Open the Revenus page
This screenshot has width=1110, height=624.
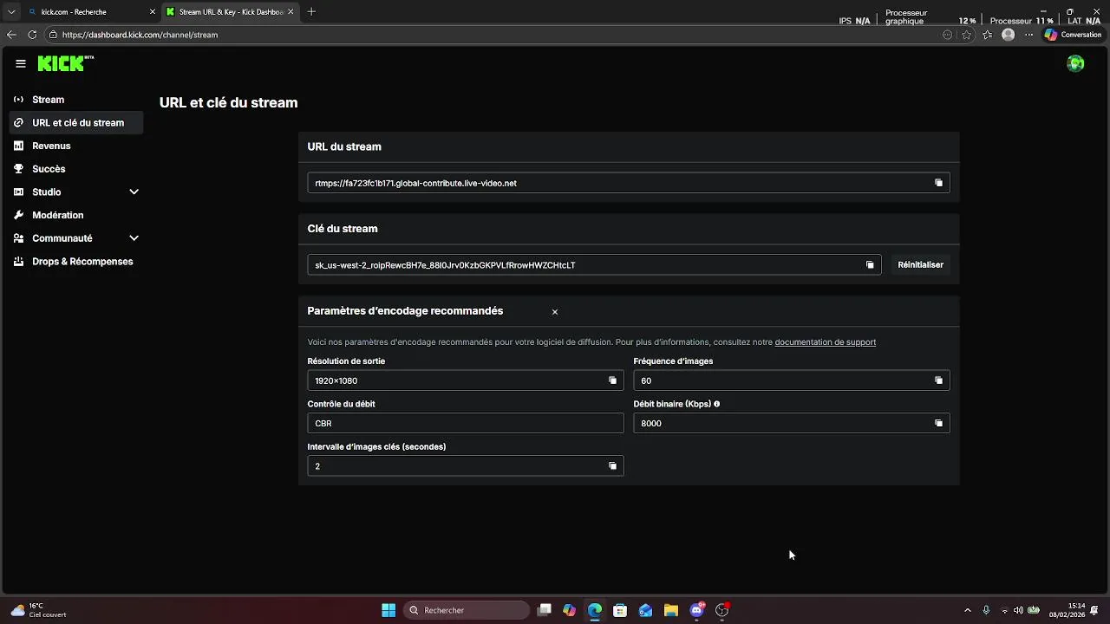[76, 146]
